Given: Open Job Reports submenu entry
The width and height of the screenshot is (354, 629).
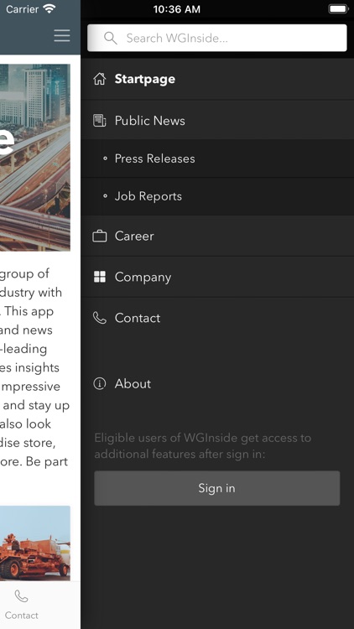Looking at the screenshot, I should [x=217, y=196].
